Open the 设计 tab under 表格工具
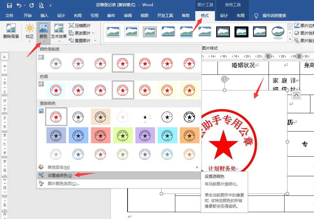314x219 pixels. pyautogui.click(x=224, y=16)
